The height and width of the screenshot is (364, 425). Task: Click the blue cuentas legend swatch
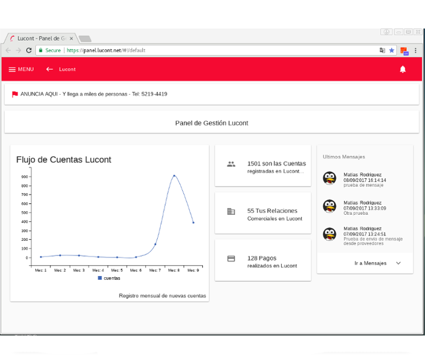click(x=100, y=278)
